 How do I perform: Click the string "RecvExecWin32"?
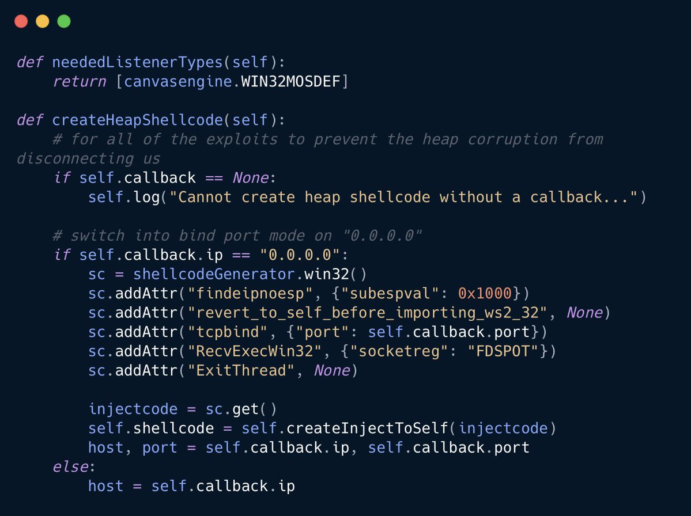(254, 351)
